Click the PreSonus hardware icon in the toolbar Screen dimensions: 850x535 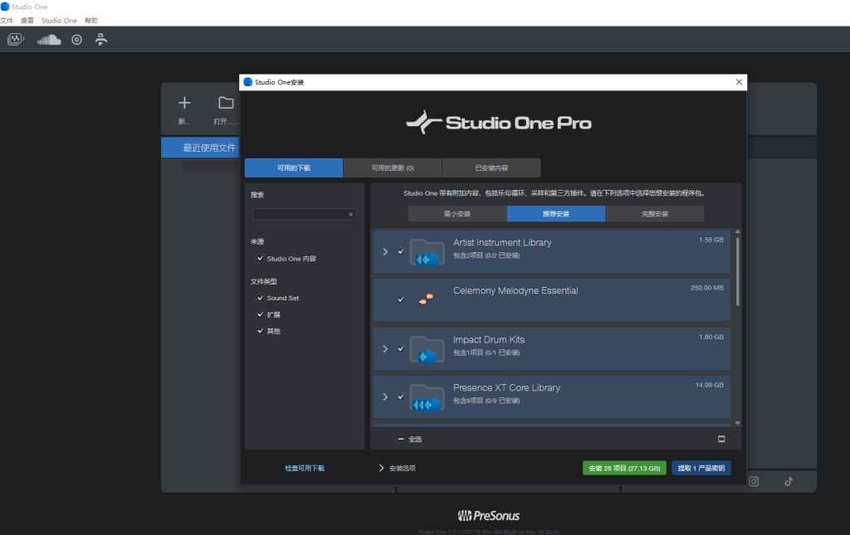point(100,38)
